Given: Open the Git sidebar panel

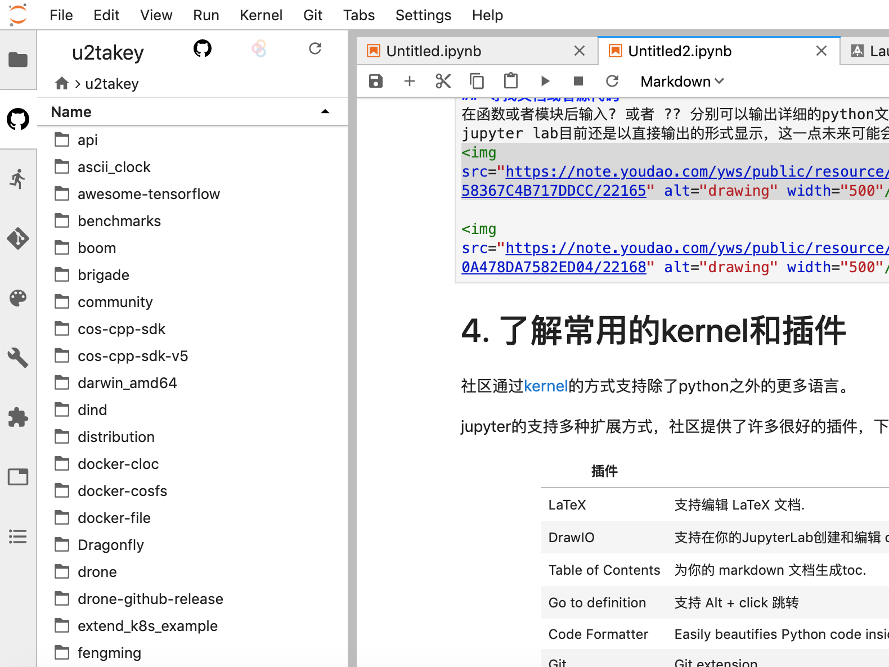Looking at the screenshot, I should pos(18,238).
